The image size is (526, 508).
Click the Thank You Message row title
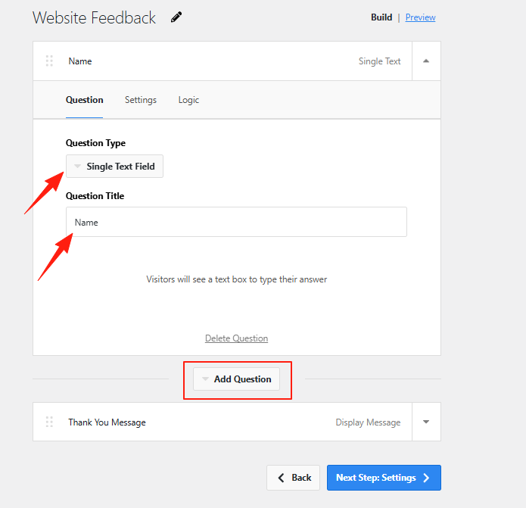pos(107,422)
